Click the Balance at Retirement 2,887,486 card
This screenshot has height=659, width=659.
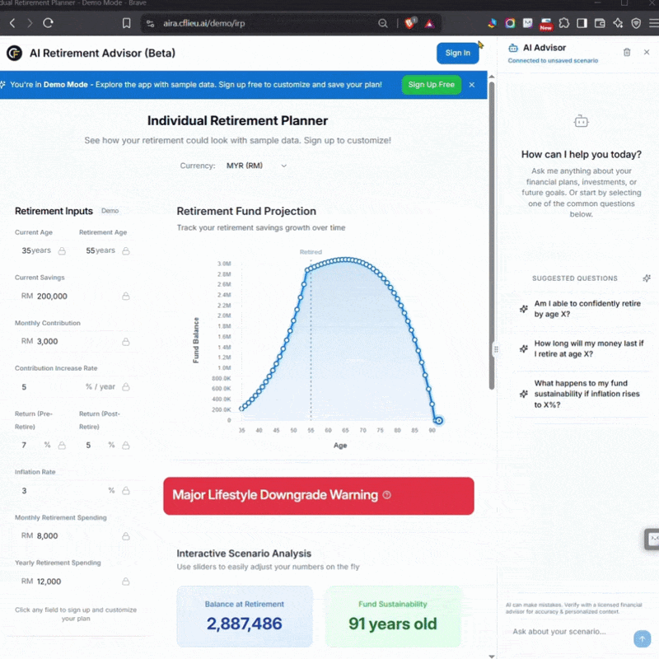point(245,616)
